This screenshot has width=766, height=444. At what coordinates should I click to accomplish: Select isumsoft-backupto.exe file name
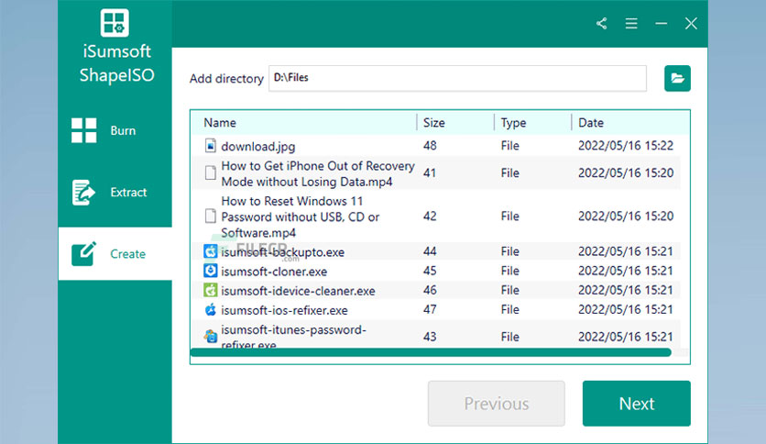tap(282, 252)
